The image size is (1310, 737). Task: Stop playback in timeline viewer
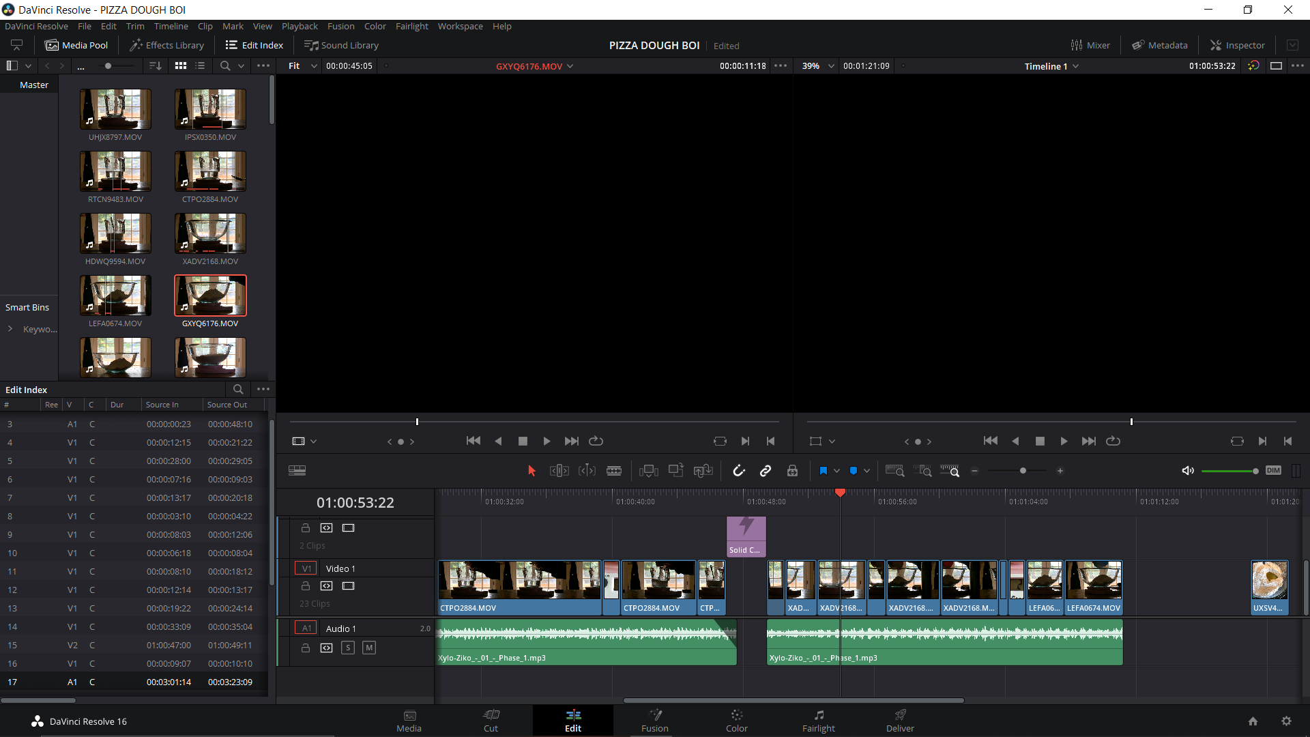(x=1040, y=442)
